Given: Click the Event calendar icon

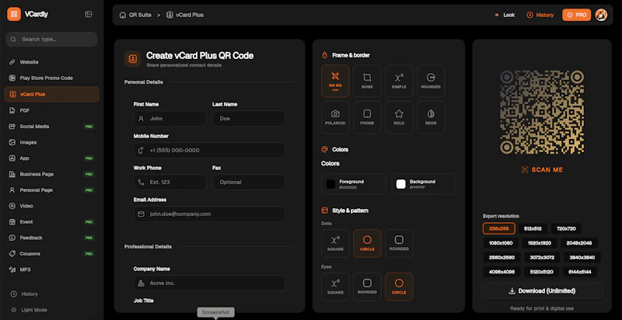Looking at the screenshot, I should coord(12,222).
